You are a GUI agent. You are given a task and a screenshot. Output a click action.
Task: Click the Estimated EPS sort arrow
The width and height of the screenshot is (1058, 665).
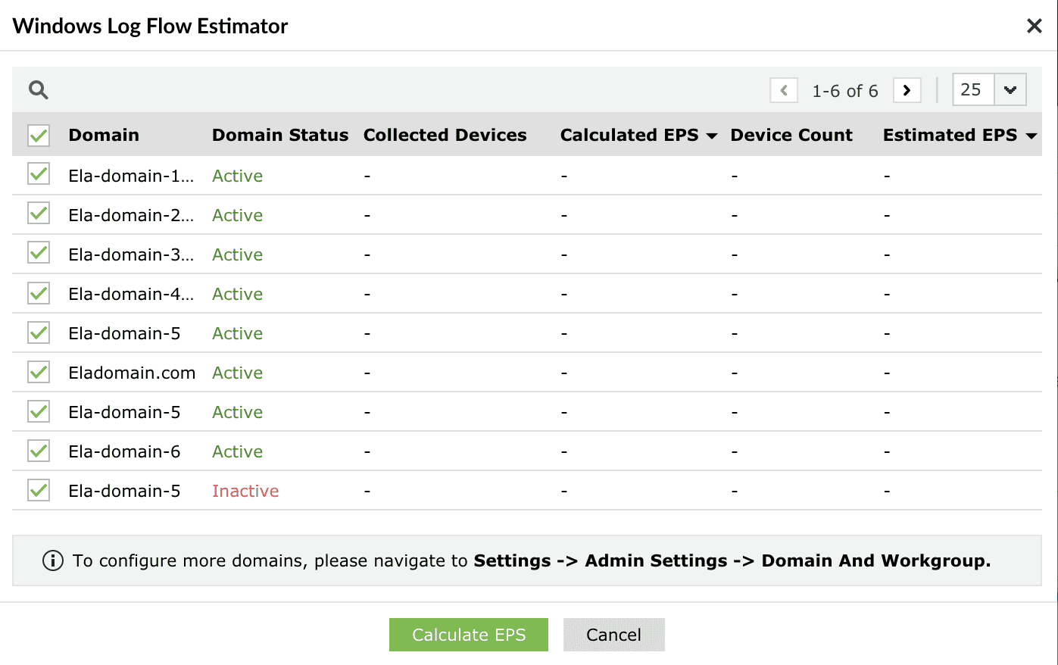click(1031, 136)
